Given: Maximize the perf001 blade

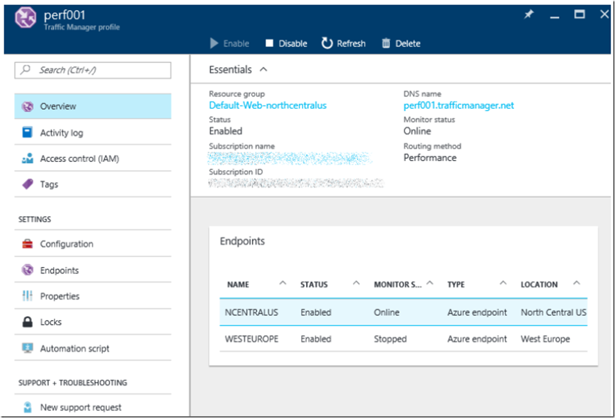Looking at the screenshot, I should tap(580, 14).
